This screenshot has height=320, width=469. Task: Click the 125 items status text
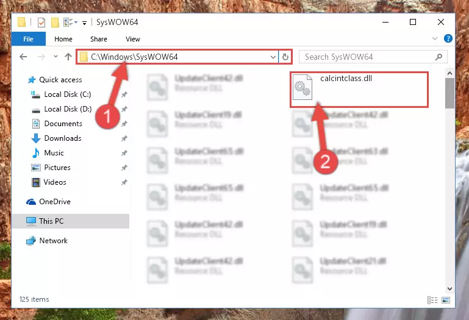click(34, 299)
